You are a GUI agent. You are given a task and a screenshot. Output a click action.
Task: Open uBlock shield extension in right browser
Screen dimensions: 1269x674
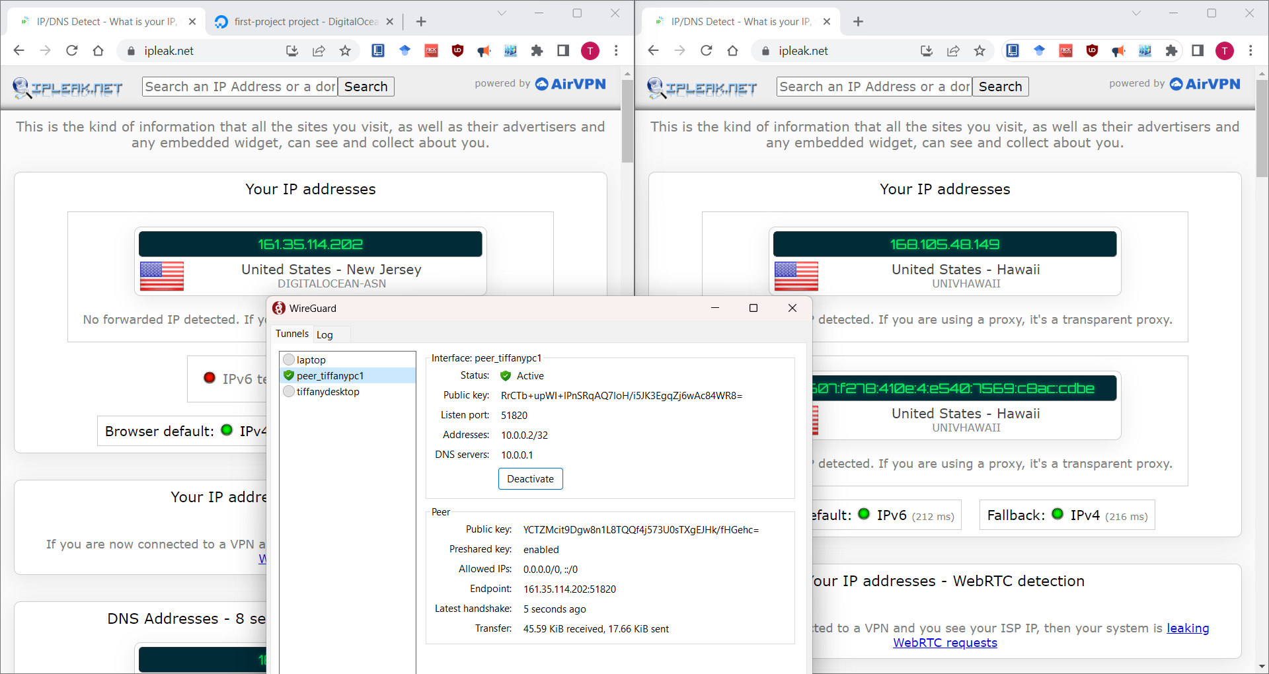coord(1092,51)
